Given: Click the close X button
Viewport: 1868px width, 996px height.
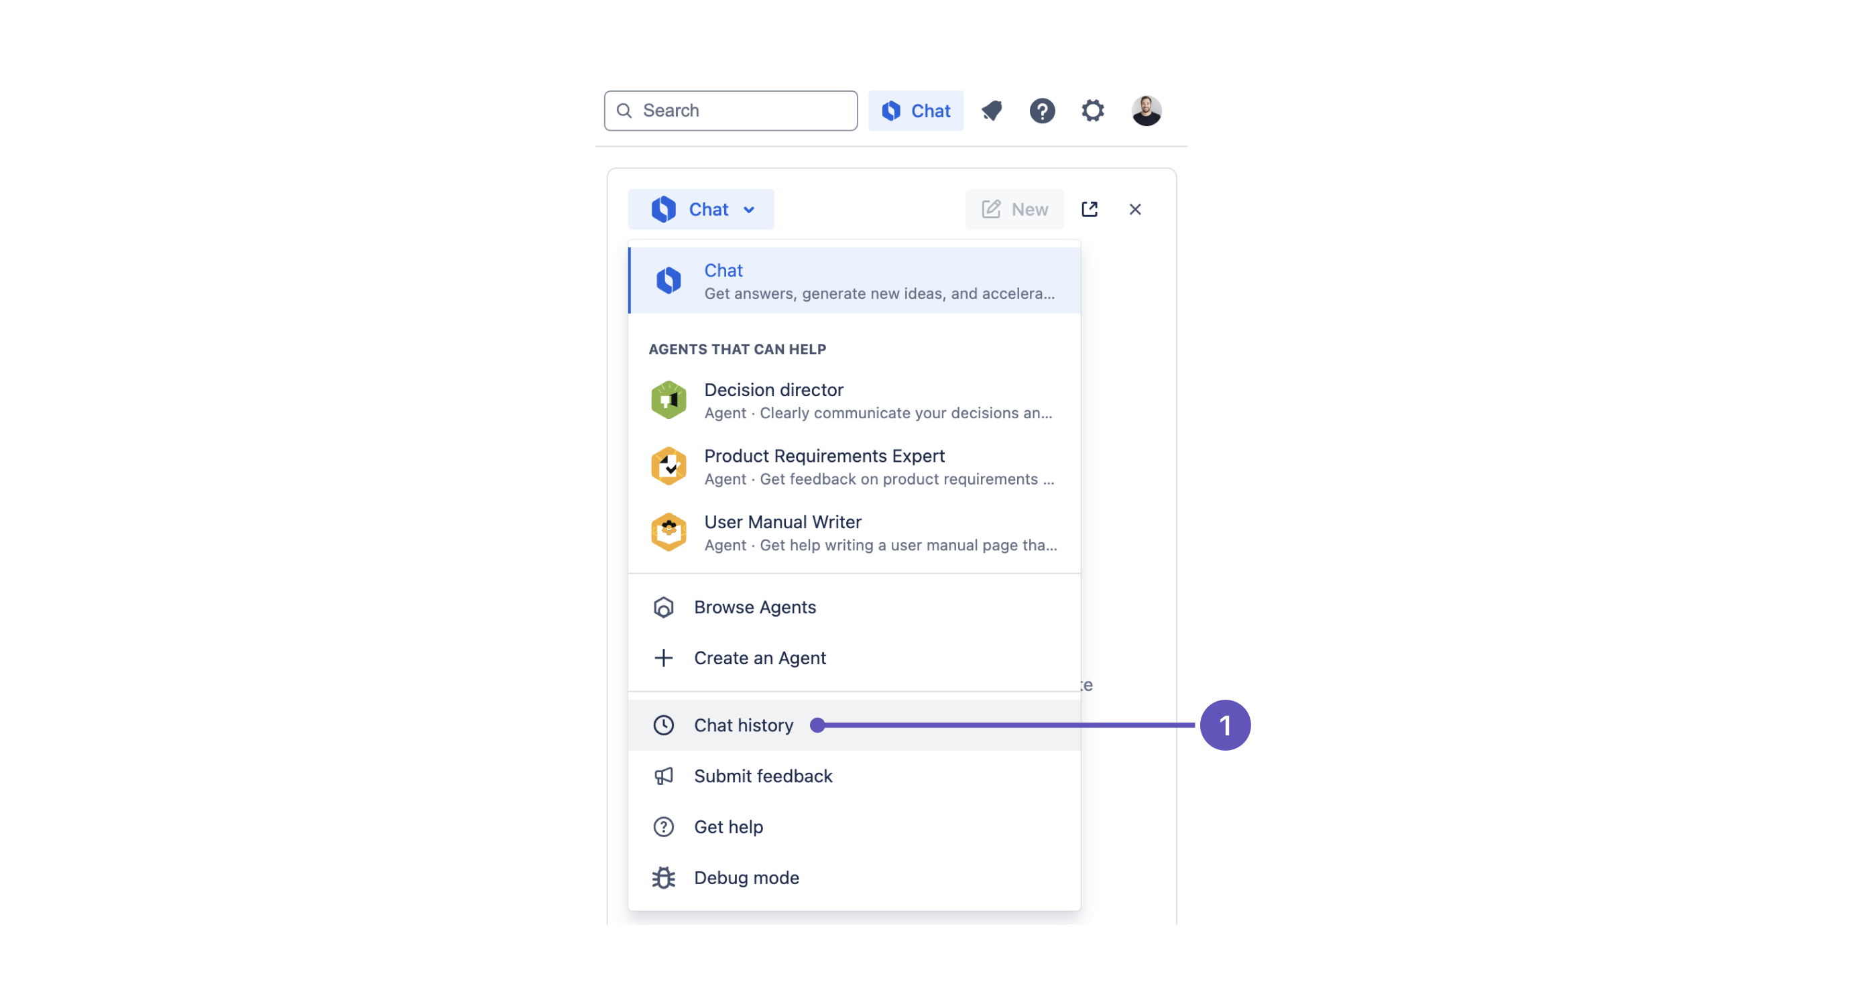Looking at the screenshot, I should tap(1135, 209).
